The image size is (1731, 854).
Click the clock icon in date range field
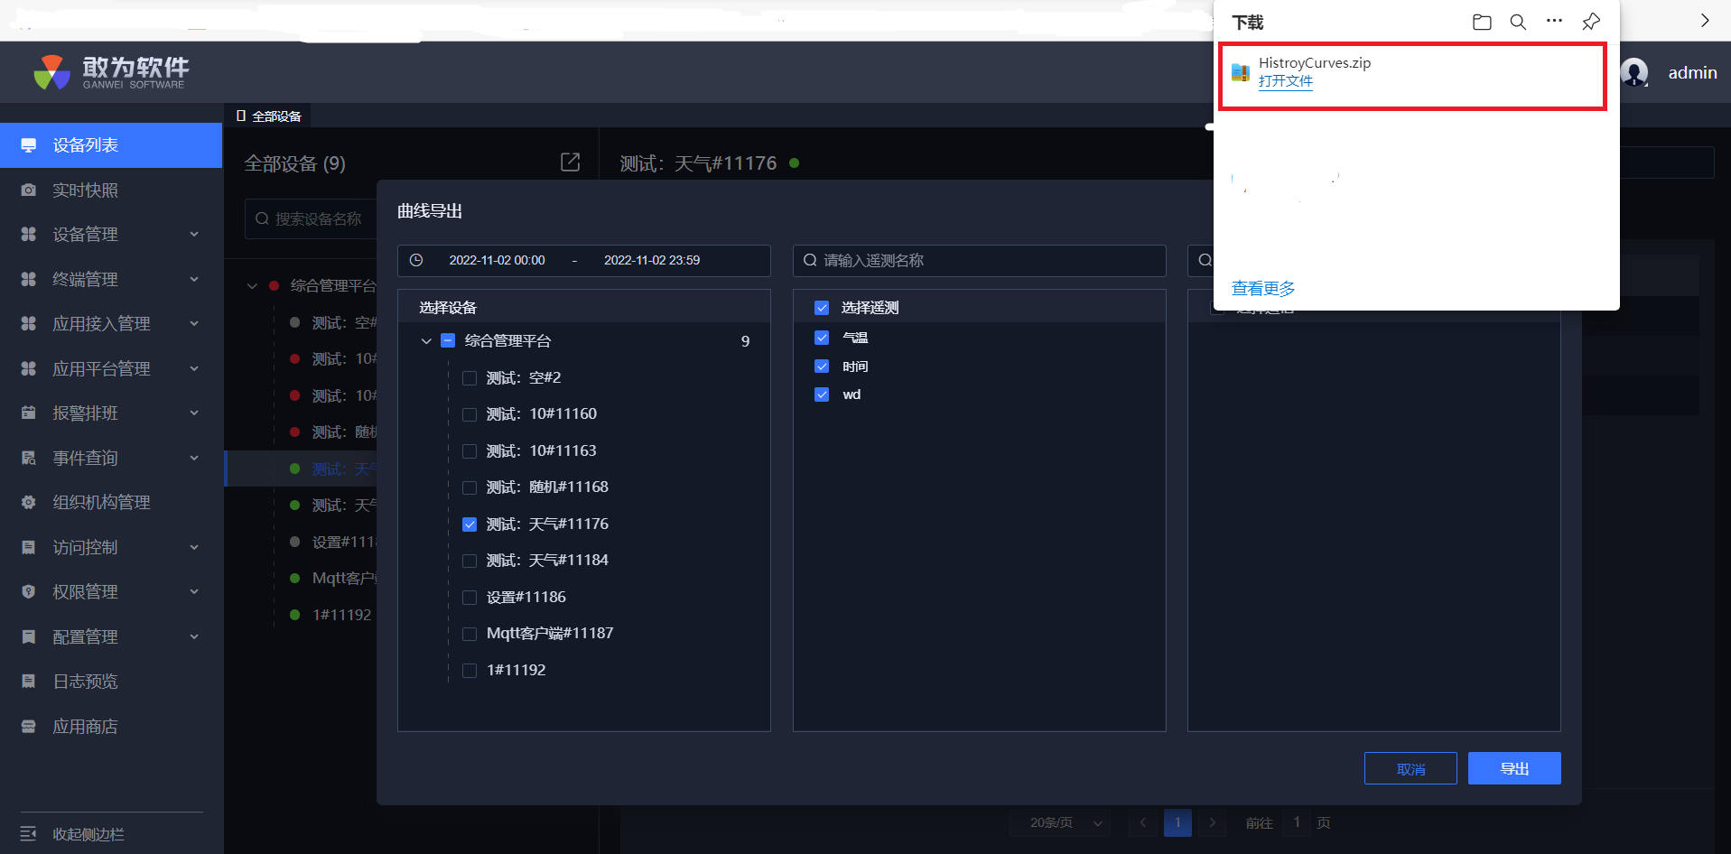(x=416, y=260)
